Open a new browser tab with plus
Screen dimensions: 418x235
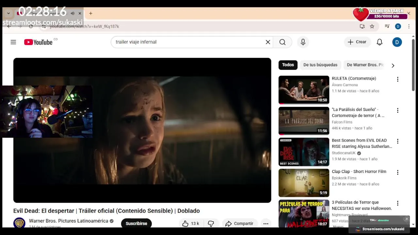(91, 13)
